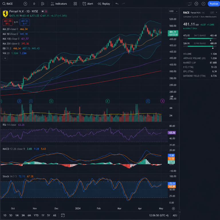The height and width of the screenshot is (220, 220).
Task: Toggle the ADJ adjusted data setting
Action: [x=175, y=215]
